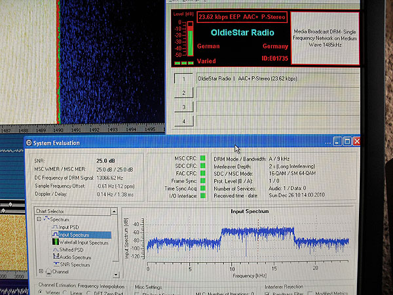The width and height of the screenshot is (393, 295).
Task: Close the System Evaluation window
Action: [356, 141]
